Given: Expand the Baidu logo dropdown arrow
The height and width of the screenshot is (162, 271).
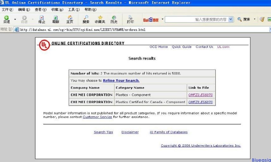Looking at the screenshot, I should point(162,19).
